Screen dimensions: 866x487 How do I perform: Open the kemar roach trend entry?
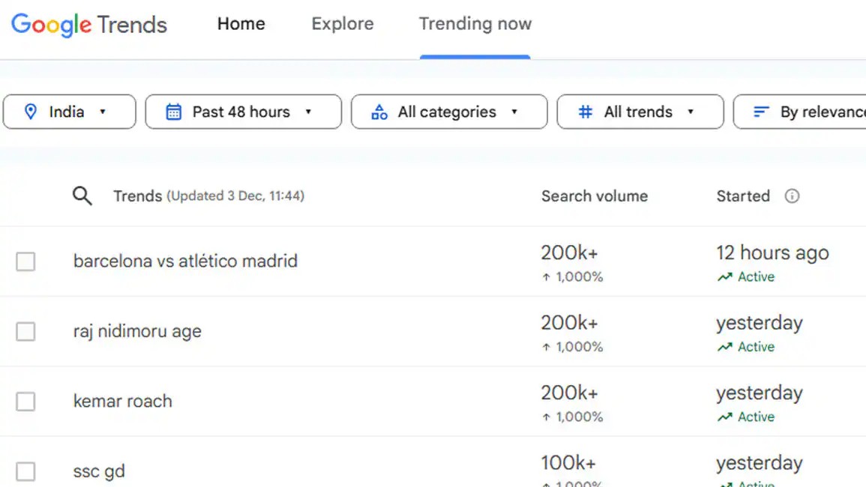(123, 401)
